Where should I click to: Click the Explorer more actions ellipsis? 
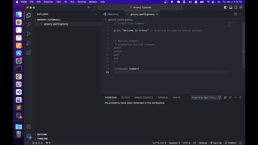coord(96,14)
